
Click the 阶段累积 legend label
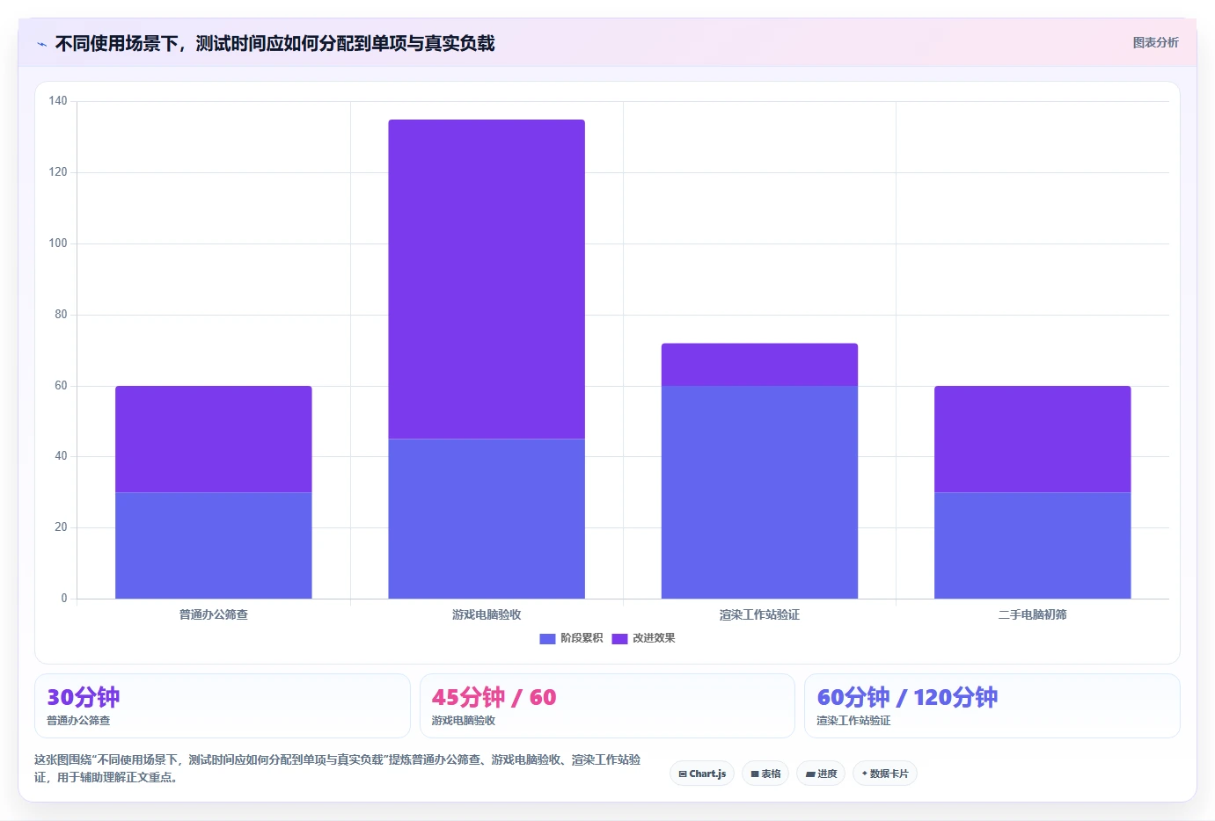click(582, 638)
